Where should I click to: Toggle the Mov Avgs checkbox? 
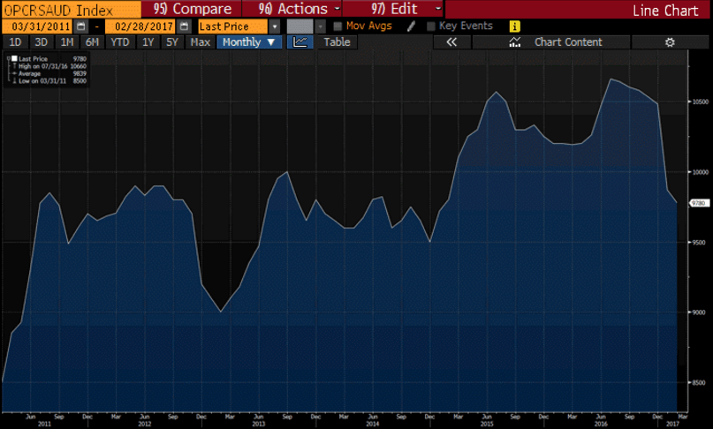pyautogui.click(x=338, y=26)
